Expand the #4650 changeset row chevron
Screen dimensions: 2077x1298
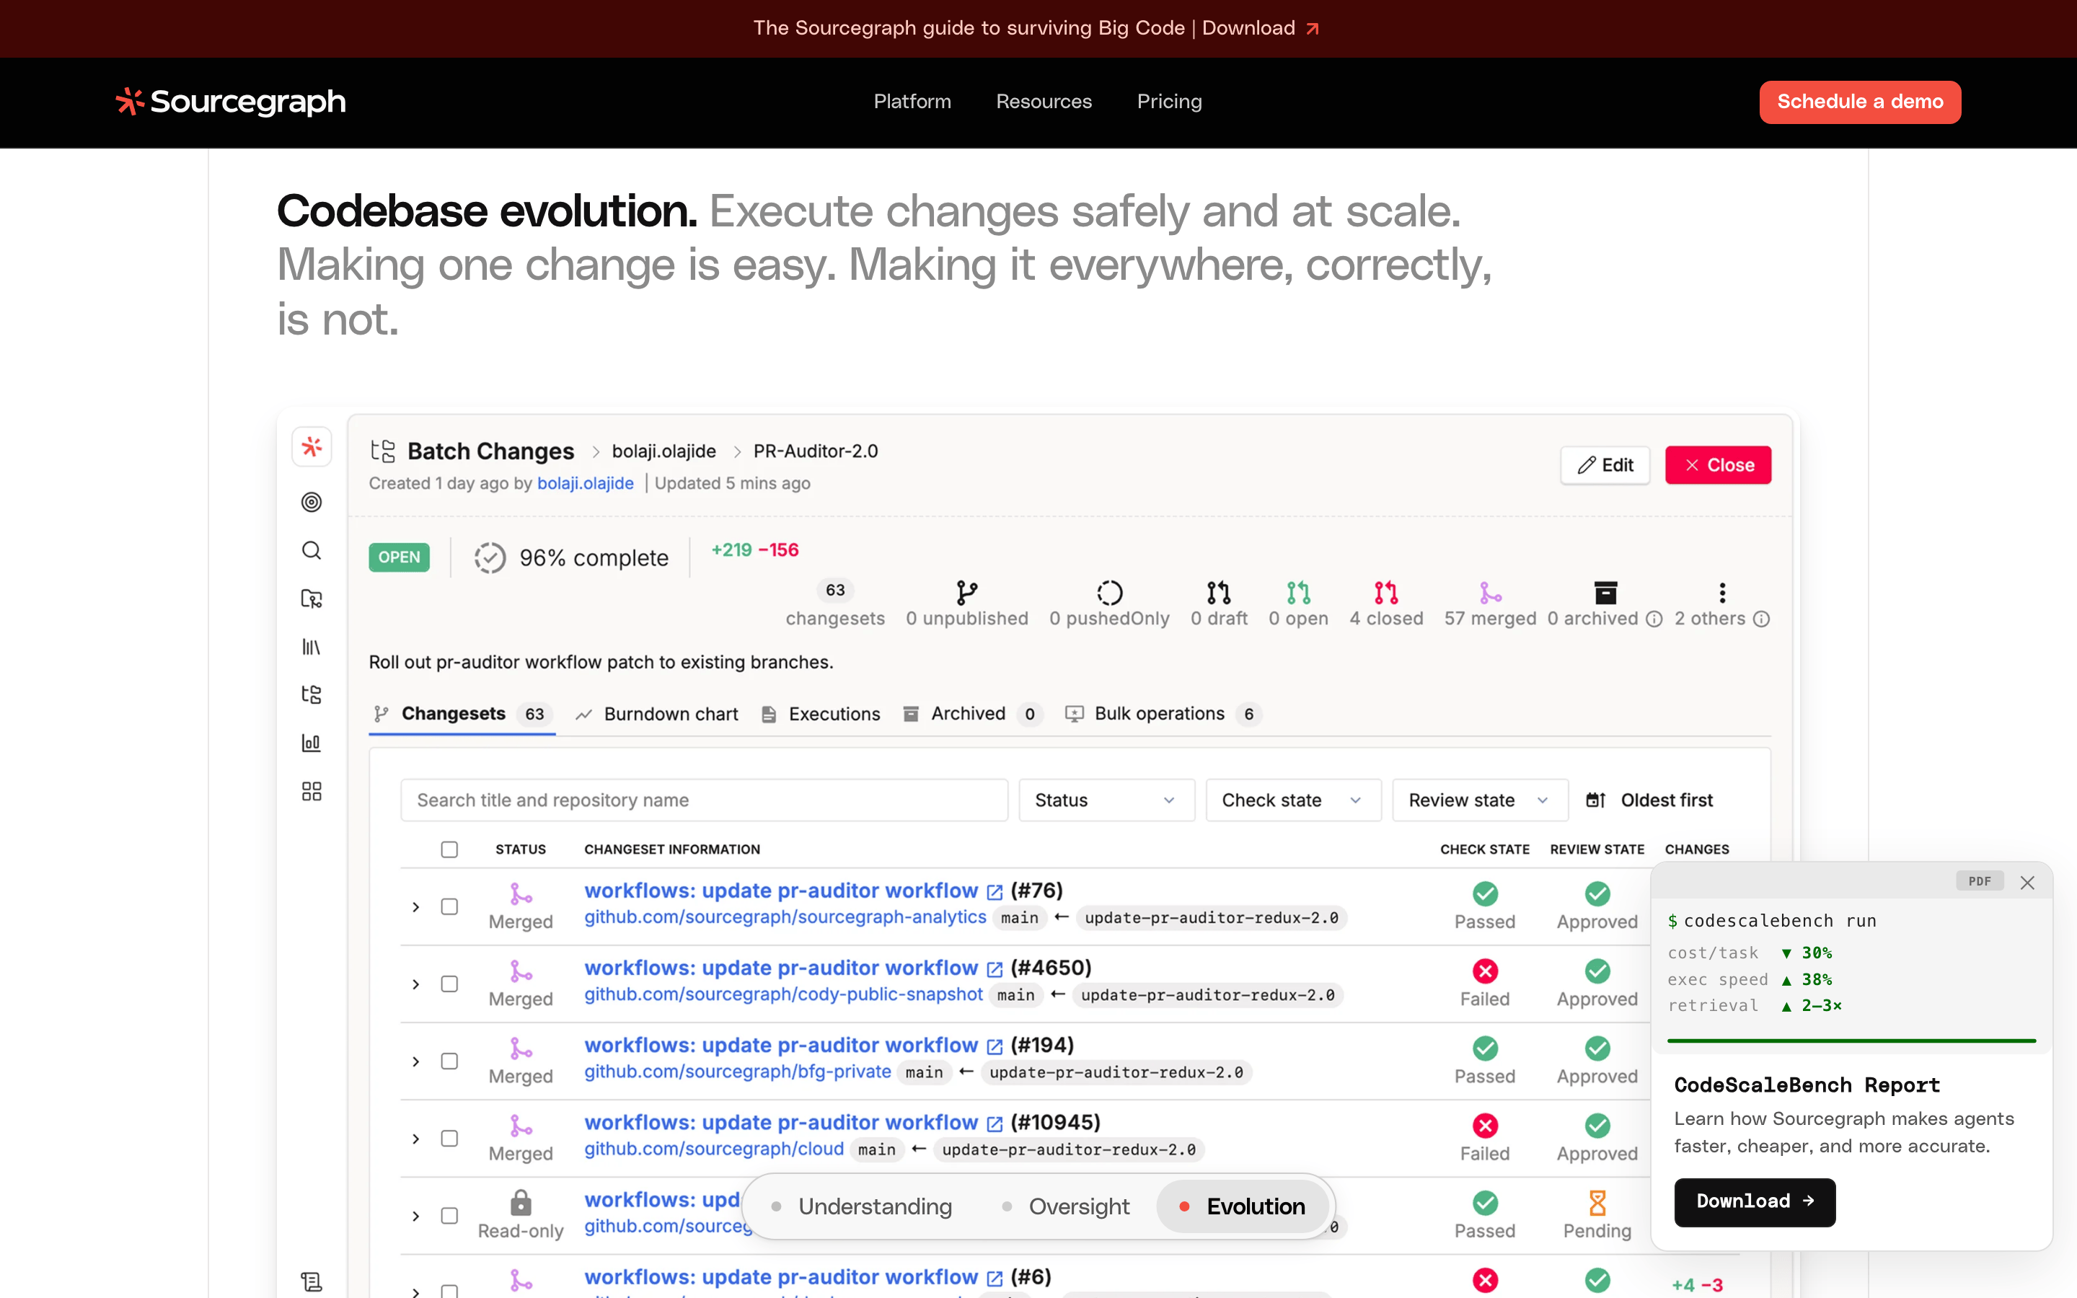[x=416, y=984]
